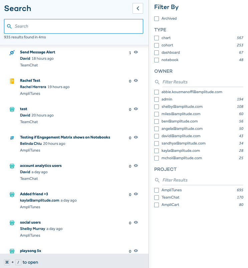Click the cohort icon beside "test"
Viewport: 248px width, 268px height.
click(12, 109)
